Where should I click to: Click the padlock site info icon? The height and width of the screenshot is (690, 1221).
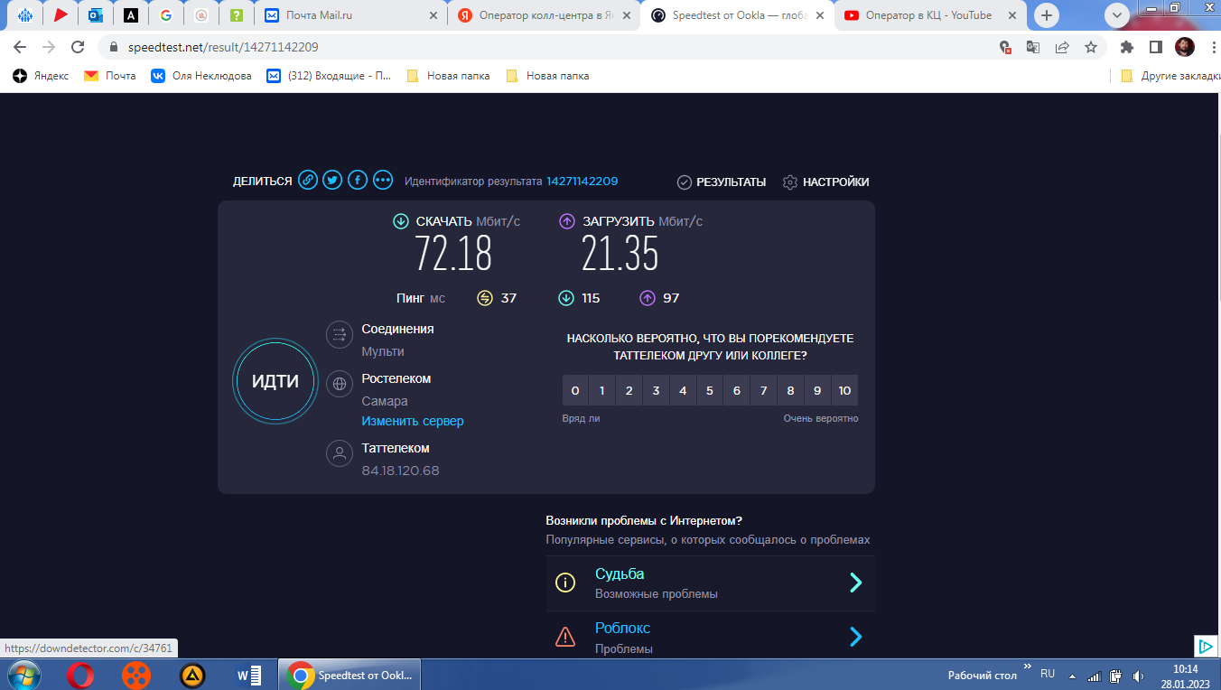click(114, 47)
